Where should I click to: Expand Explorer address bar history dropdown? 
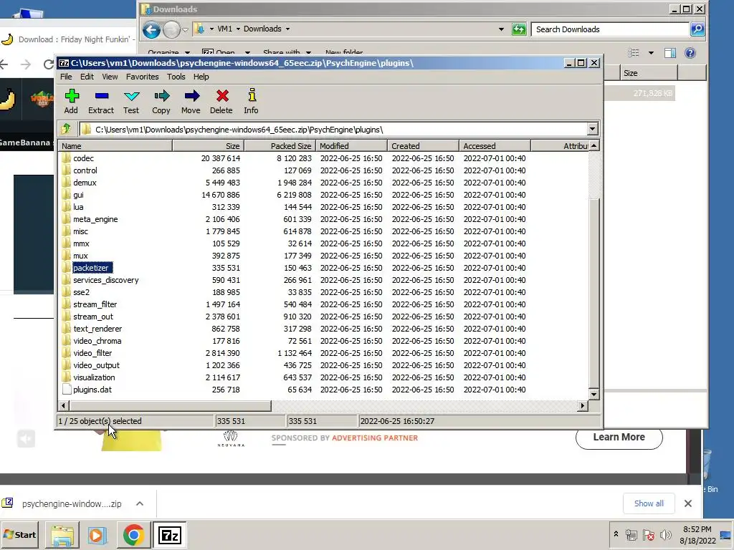tap(501, 29)
